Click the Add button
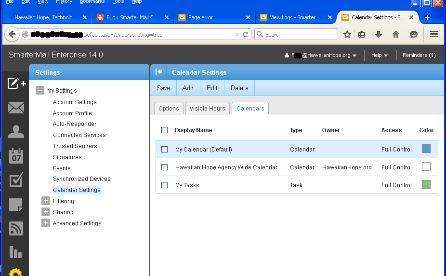 pyautogui.click(x=188, y=88)
